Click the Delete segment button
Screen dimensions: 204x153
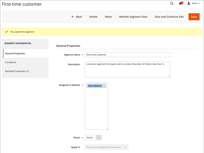click(93, 17)
